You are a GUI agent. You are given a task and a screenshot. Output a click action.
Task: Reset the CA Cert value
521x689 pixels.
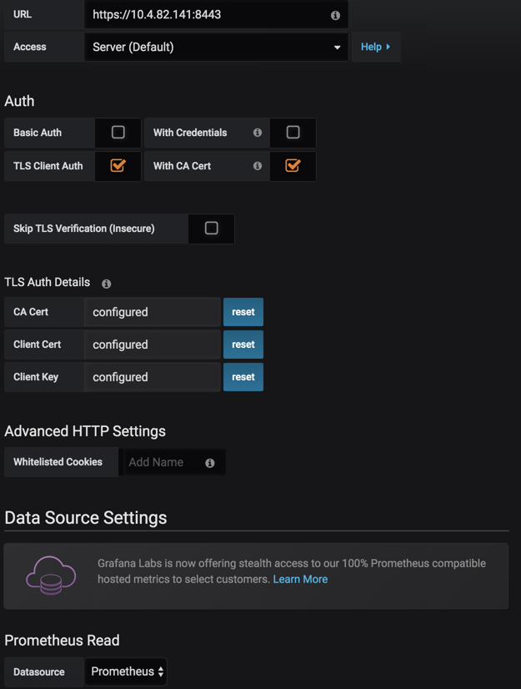tap(243, 312)
